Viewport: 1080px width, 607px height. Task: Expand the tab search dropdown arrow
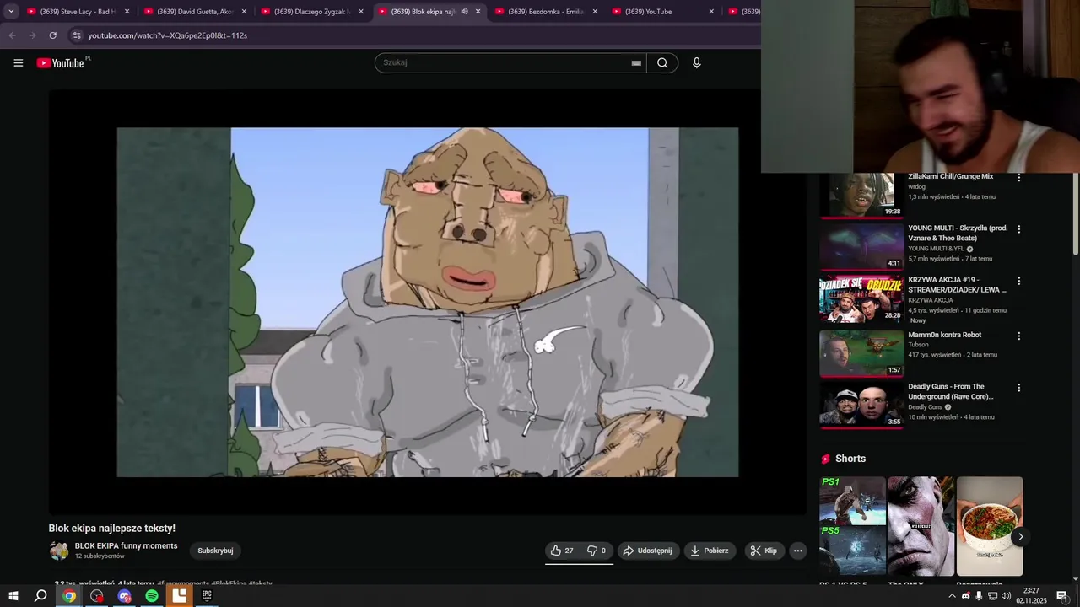pos(11,12)
